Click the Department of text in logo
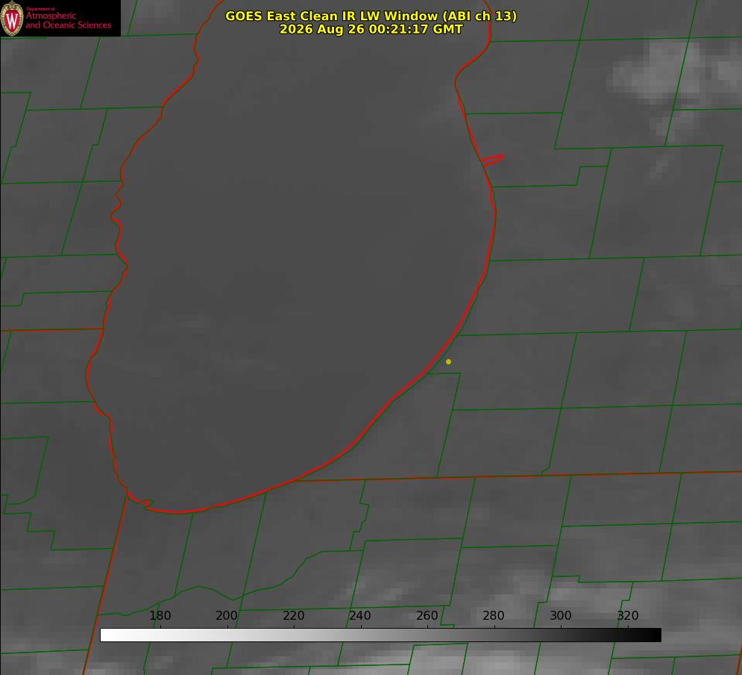This screenshot has width=742, height=675. pos(40,9)
